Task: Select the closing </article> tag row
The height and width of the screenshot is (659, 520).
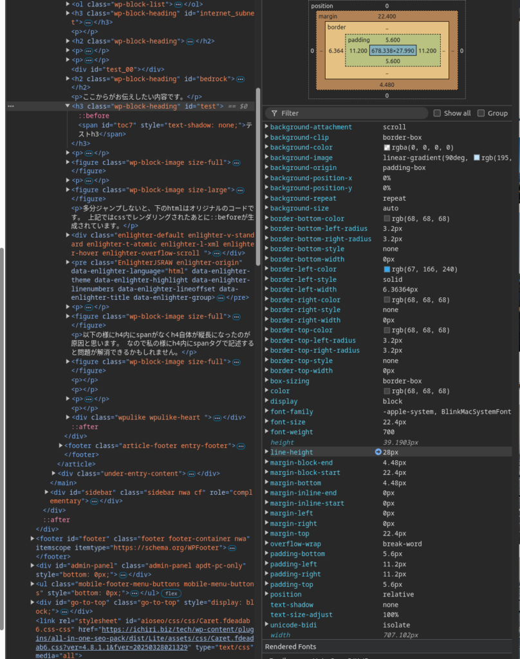Action: click(x=76, y=465)
